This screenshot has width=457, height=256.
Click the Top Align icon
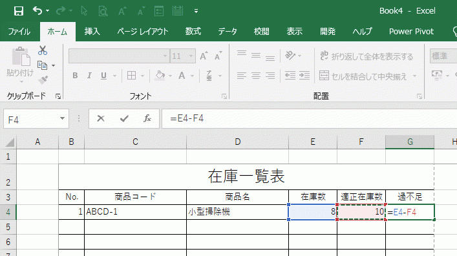pyautogui.click(x=242, y=54)
